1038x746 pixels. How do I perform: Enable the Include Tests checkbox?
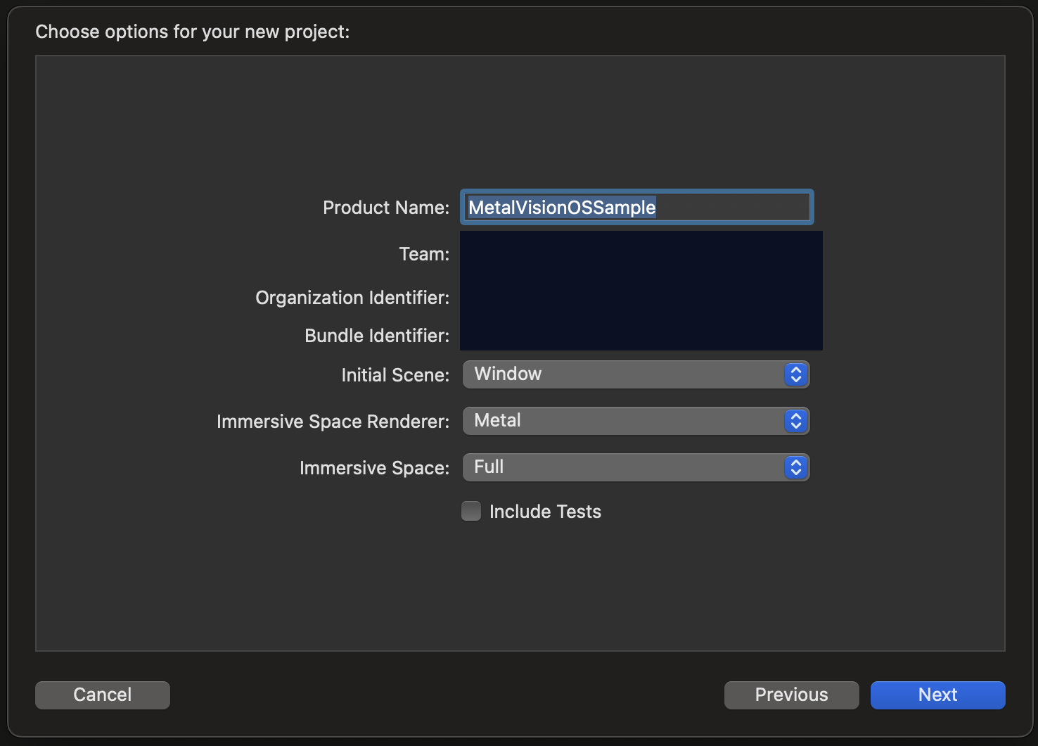tap(471, 511)
